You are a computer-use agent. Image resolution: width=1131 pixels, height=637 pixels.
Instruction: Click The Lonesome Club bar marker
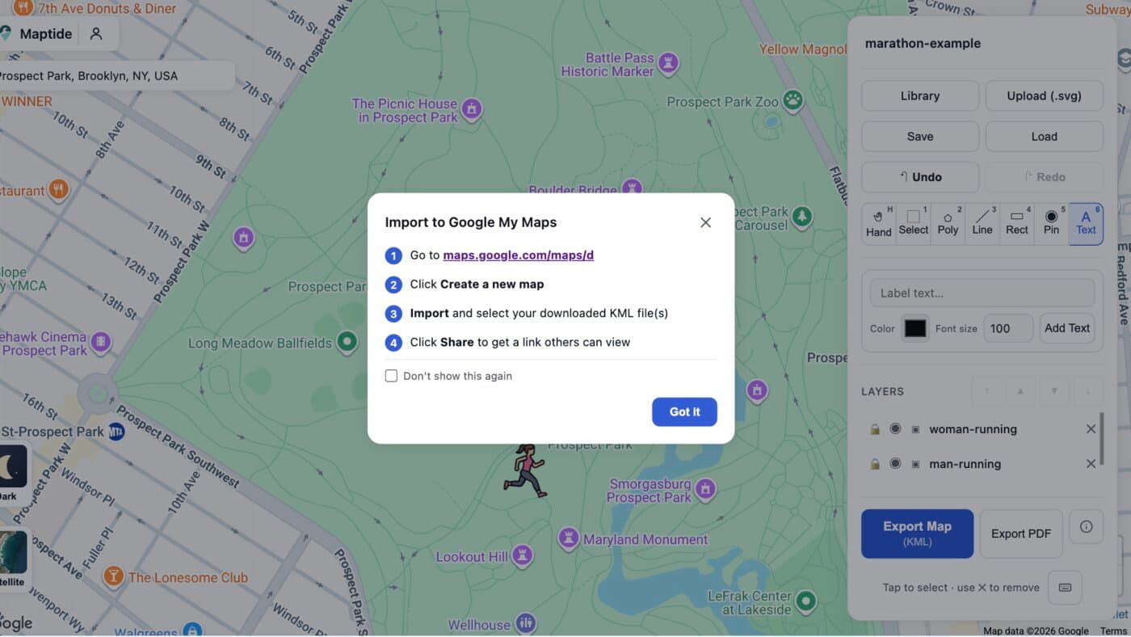point(113,576)
